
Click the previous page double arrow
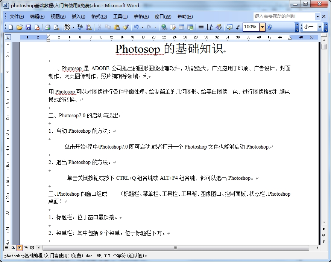tap(324, 229)
